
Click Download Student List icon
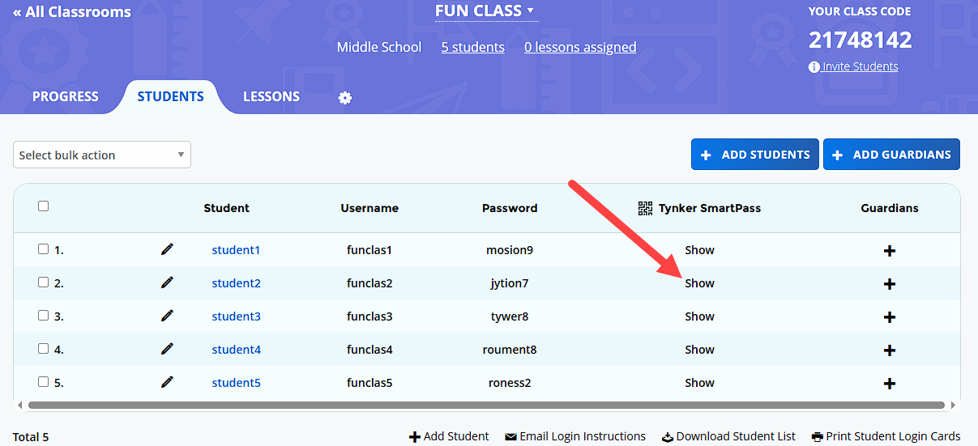668,437
